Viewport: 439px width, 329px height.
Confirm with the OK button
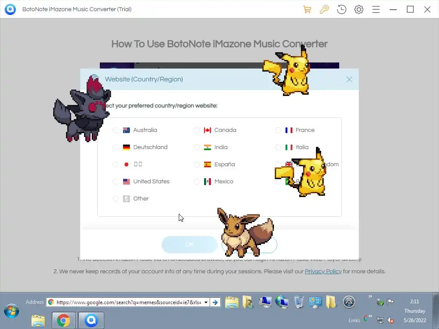pyautogui.click(x=189, y=245)
